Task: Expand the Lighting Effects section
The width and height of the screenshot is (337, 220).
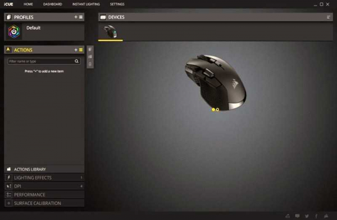Action: [44, 177]
